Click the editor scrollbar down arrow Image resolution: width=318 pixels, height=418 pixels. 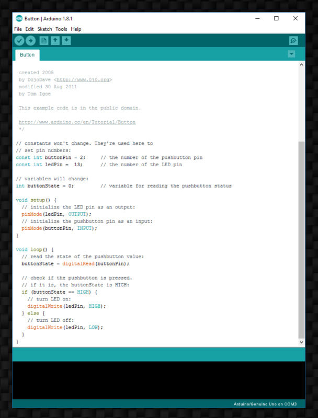click(x=301, y=342)
